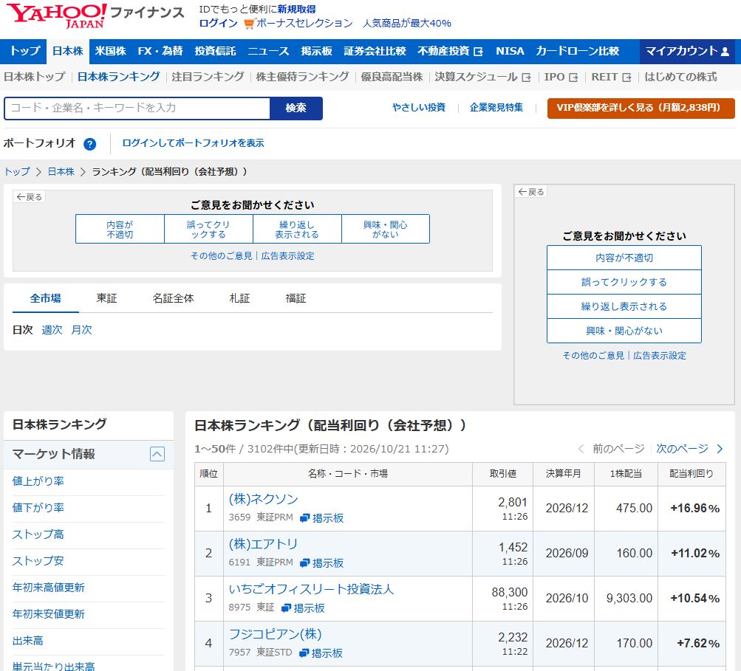Screen dimensions: 741x671
Task: Select 興味・関心がない in right ad feedback
Action: [x=624, y=331]
